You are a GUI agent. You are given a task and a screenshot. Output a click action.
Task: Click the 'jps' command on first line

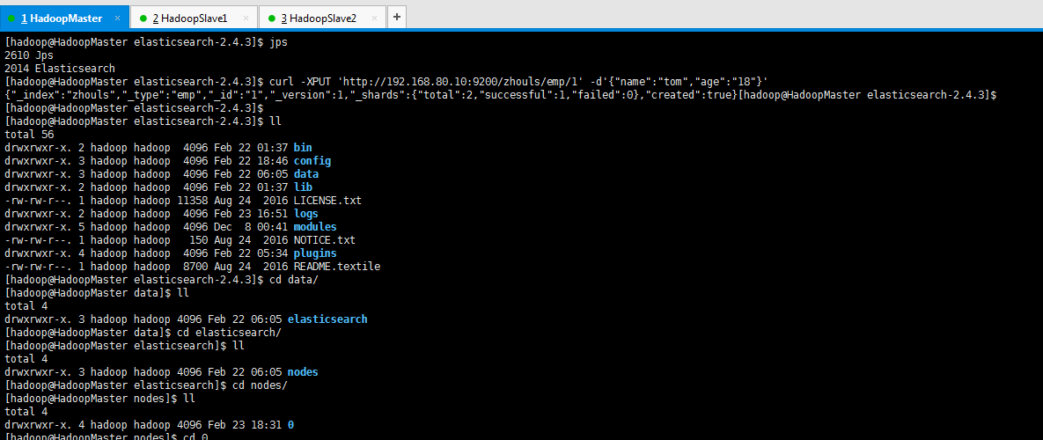click(278, 42)
